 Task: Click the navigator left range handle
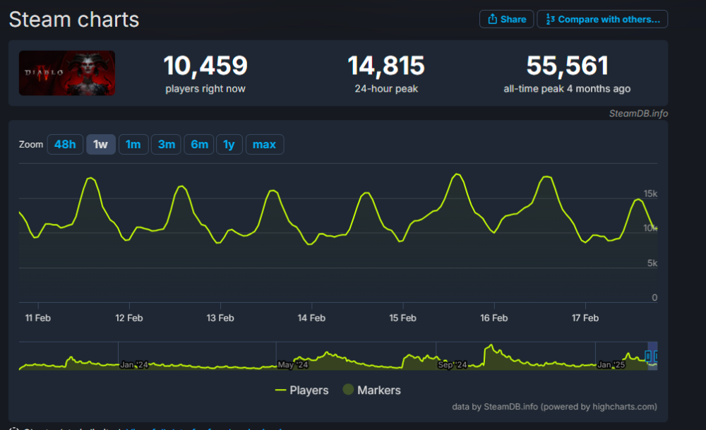tap(648, 357)
